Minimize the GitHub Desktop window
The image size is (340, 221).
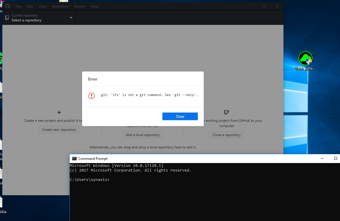point(251,6)
